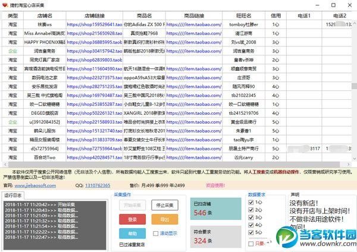Screen dimensions: 357x252
Task: Click the QQ number 1310762365 link
Action: 98,185
